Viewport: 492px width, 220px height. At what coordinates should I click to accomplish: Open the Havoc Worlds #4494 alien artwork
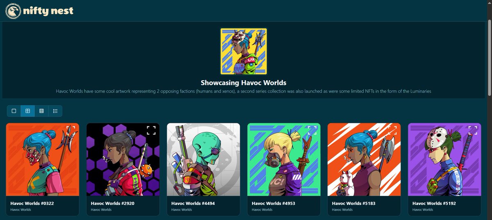click(x=203, y=159)
